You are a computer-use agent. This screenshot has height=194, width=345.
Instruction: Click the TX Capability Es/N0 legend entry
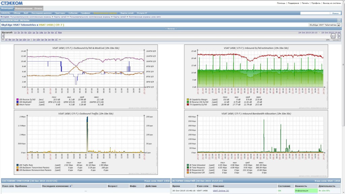point(197,105)
